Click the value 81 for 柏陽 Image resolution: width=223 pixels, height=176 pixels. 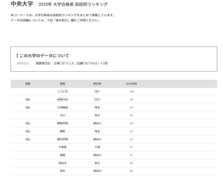pos(132,155)
